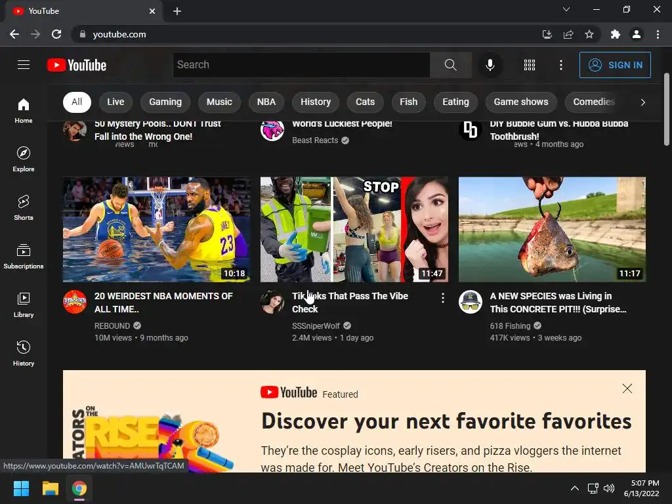The width and height of the screenshot is (672, 504).
Task: Open the REBOUND channel name link
Action: pos(112,325)
